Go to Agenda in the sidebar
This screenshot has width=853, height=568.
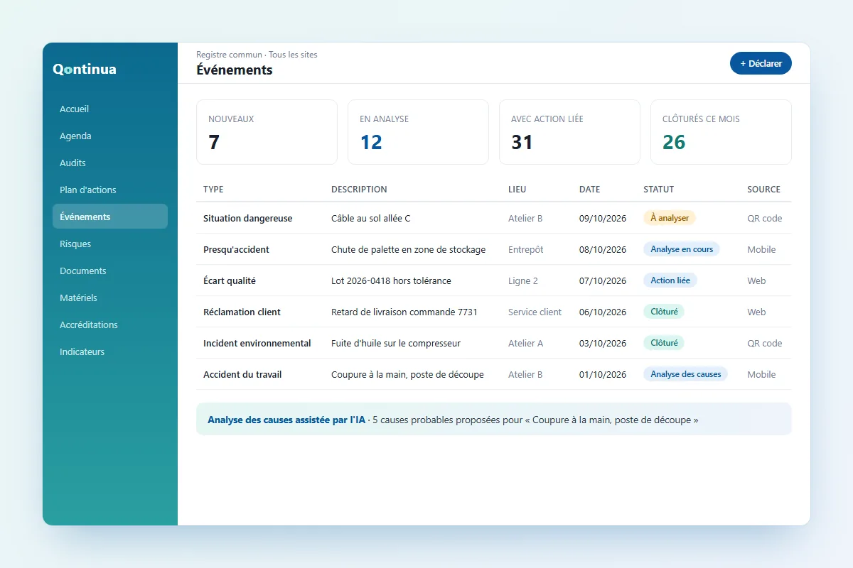tap(110, 136)
